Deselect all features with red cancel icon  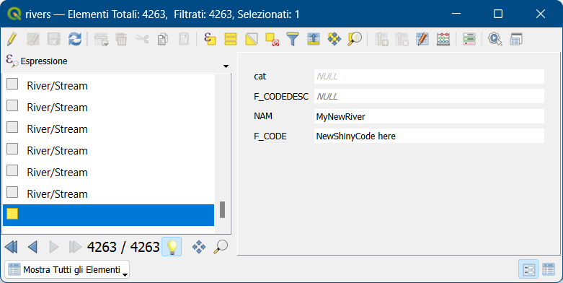272,39
